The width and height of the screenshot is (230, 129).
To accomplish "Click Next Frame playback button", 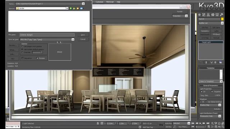I will [x=204, y=123].
